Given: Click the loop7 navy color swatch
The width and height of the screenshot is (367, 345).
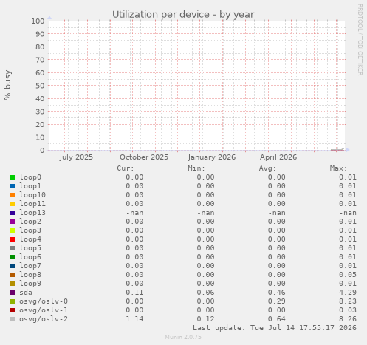Looking at the screenshot, I should click(13, 266).
